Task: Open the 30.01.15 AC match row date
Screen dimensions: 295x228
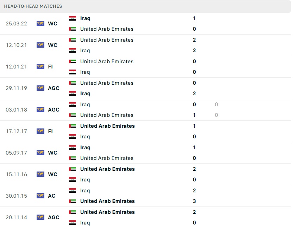Action: click(x=17, y=196)
